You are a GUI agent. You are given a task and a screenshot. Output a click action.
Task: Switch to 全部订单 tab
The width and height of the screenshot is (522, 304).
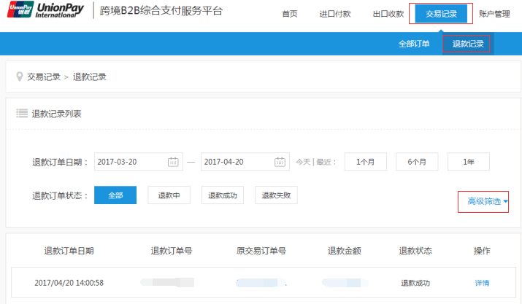click(414, 44)
